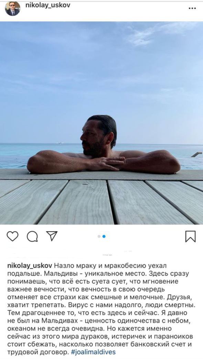Image resolution: width=203 pixels, height=359 pixels.
Task: Open the three-dot more options menu
Action: tap(192, 8)
